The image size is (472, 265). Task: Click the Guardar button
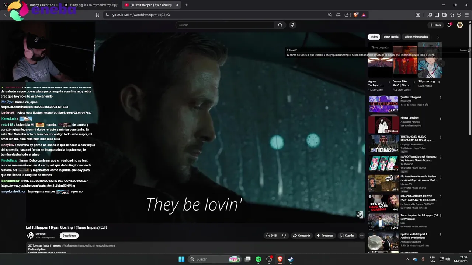(347, 236)
